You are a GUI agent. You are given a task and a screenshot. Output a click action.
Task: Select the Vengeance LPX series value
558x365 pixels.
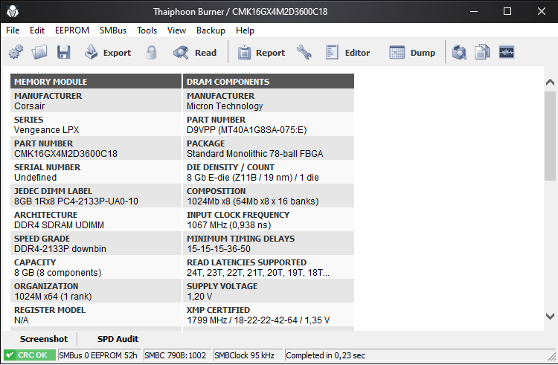47,130
